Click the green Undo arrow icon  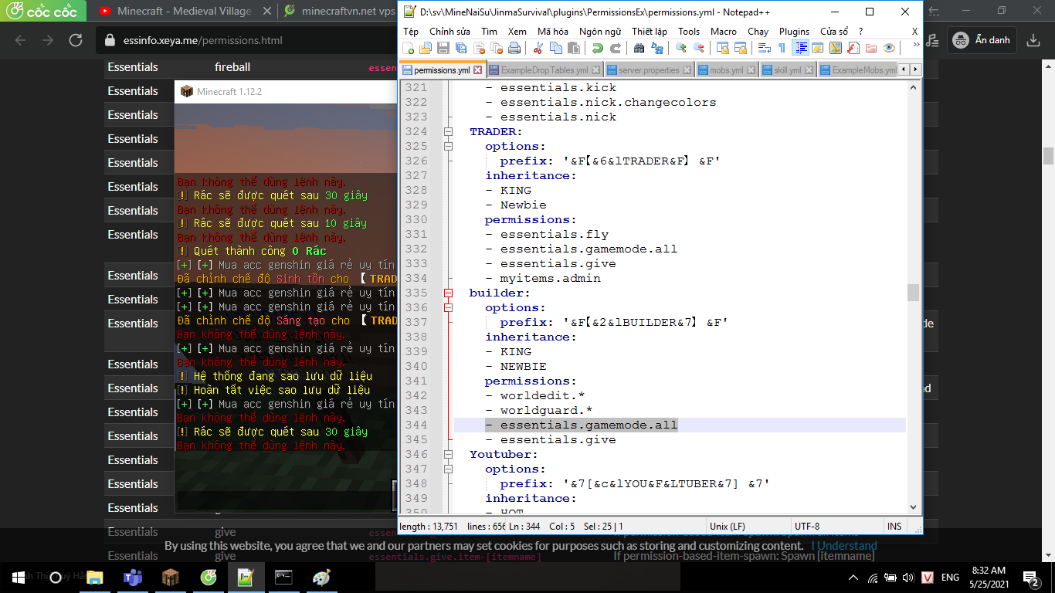point(597,48)
